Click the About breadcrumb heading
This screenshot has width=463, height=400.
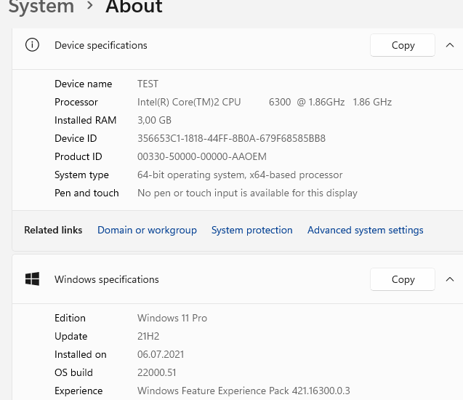coord(134,7)
